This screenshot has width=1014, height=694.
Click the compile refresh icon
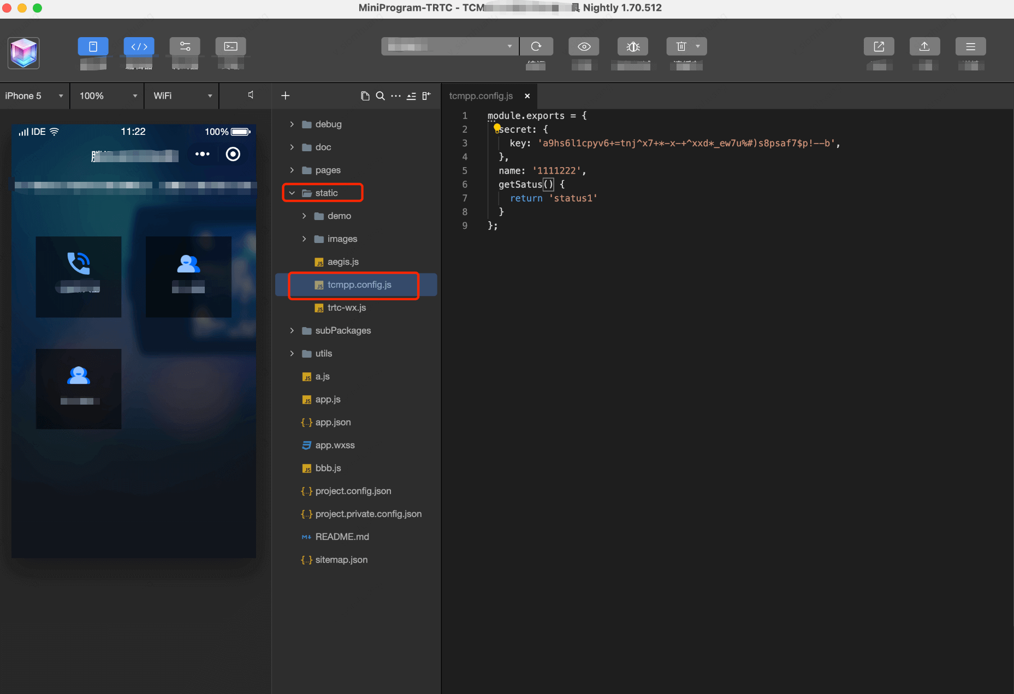click(536, 46)
